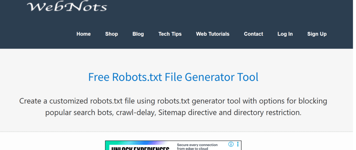Screen dimensions: 356x150
Task: Open Tech Tips in navigation bar
Action: click(x=170, y=34)
